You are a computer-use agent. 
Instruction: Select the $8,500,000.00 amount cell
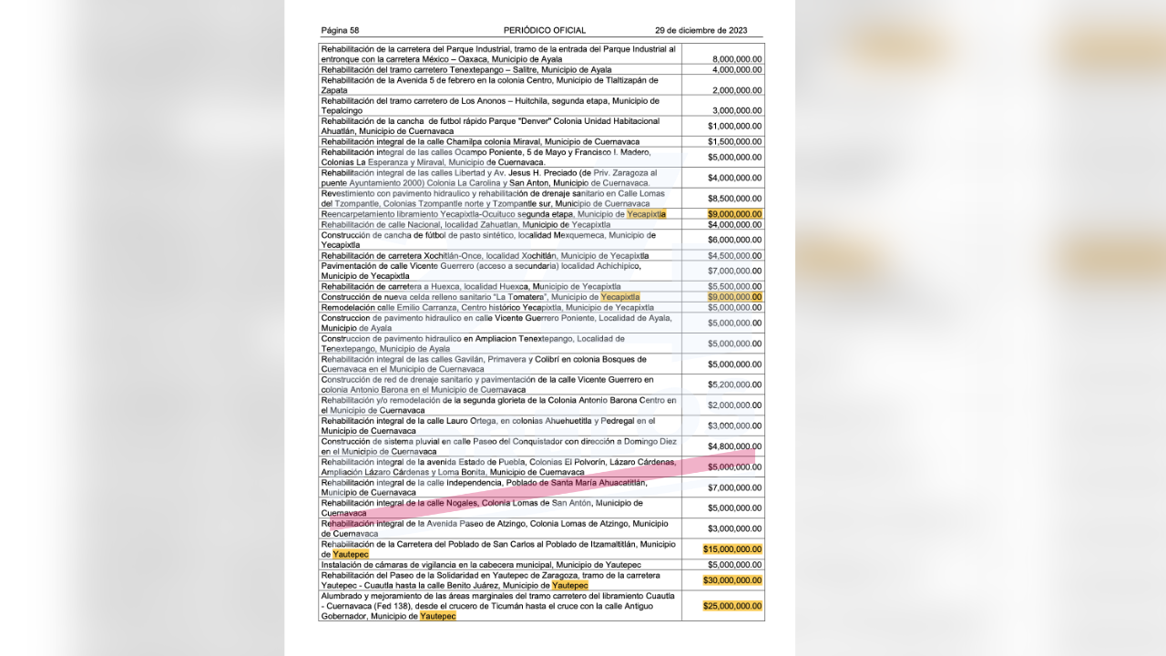[735, 199]
